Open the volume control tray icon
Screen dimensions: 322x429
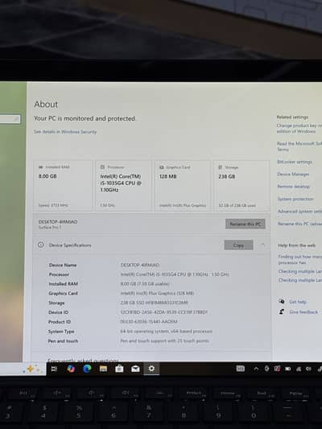308,369
